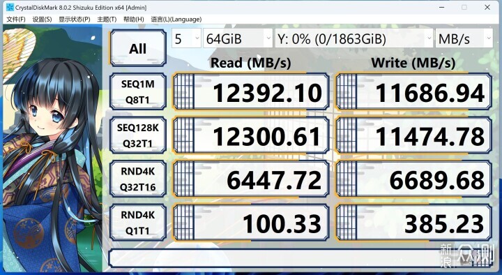Run the SEQ1M Q8T1 test
Image resolution: width=502 pixels, height=275 pixels.
[138, 91]
